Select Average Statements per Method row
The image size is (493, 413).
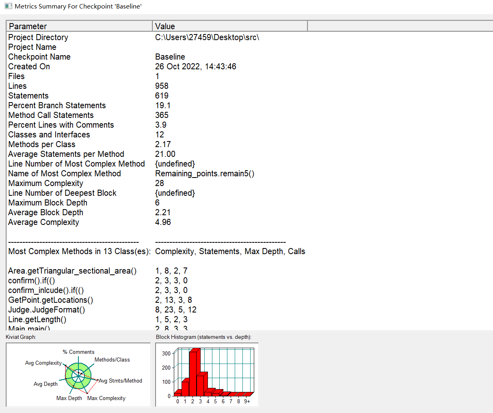(66, 154)
